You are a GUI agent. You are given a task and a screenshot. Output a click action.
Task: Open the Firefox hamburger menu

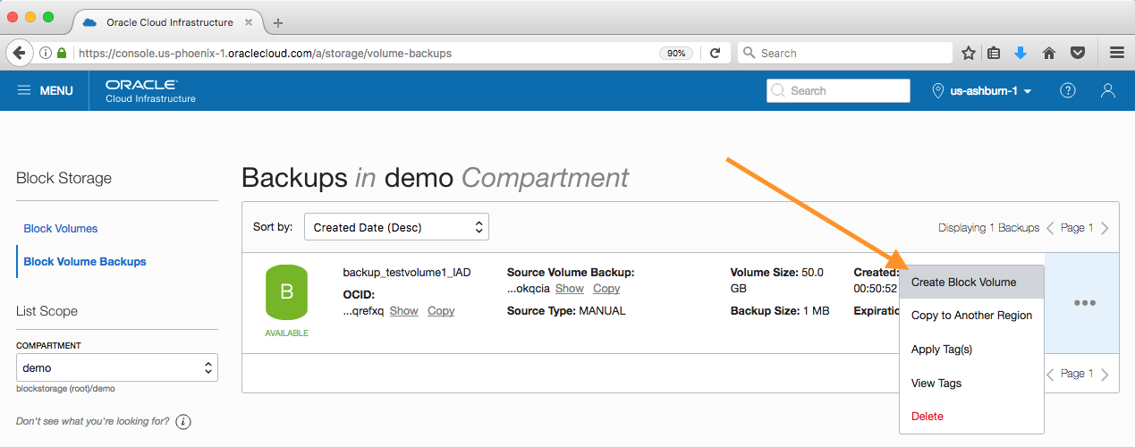pyautogui.click(x=1116, y=53)
